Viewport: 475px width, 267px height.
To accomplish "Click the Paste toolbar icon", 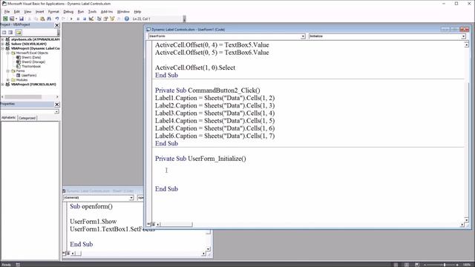I will click(42, 19).
